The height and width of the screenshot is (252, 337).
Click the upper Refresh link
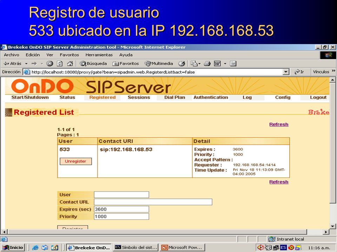click(279, 125)
